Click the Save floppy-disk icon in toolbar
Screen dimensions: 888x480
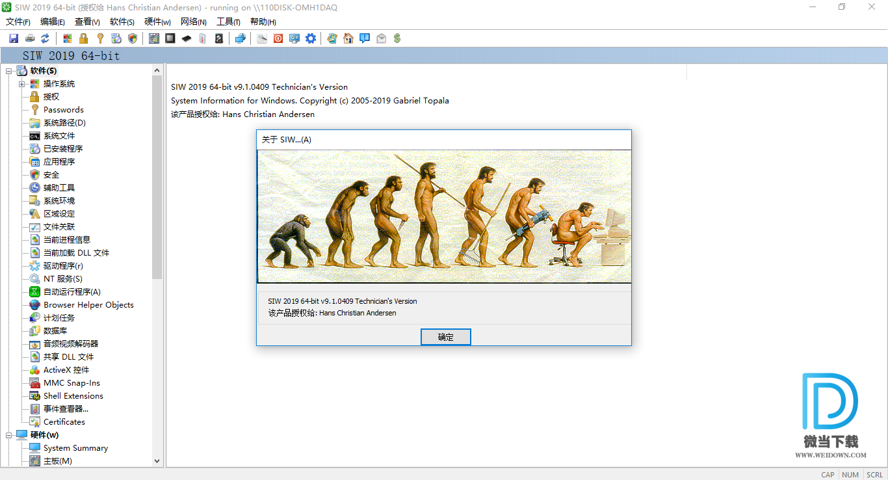(x=14, y=38)
